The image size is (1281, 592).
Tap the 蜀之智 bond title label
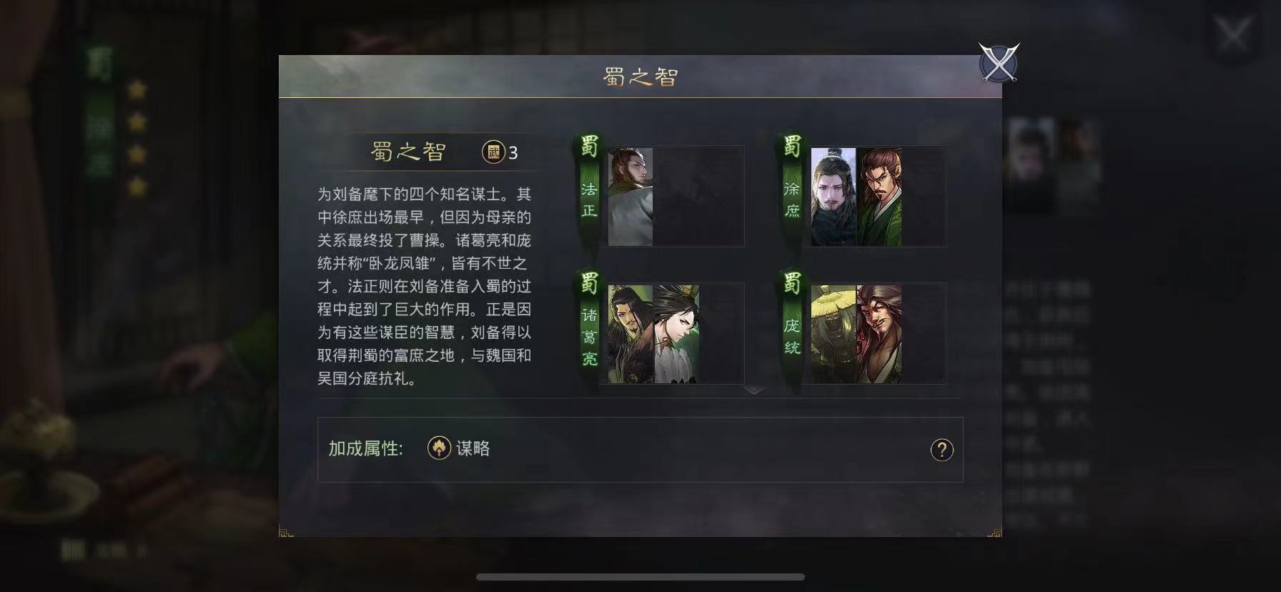tap(408, 152)
